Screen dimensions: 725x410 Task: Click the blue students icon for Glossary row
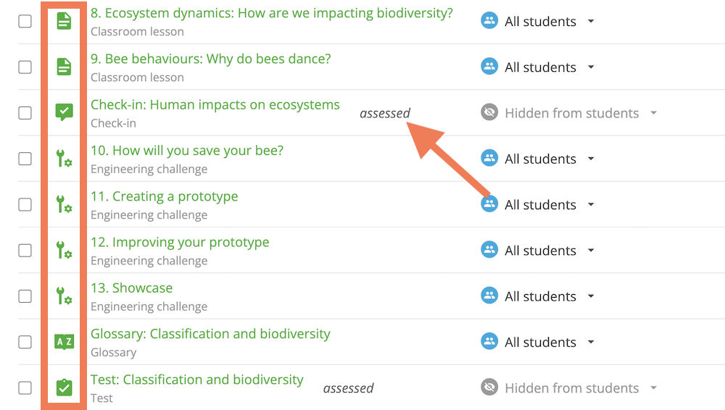(489, 342)
